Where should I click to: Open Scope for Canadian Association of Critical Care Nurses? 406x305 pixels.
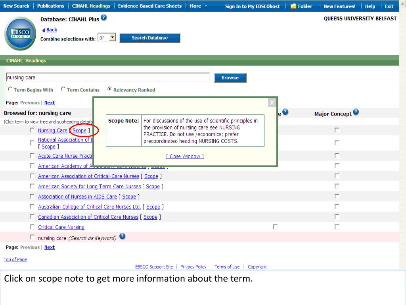coord(150,217)
